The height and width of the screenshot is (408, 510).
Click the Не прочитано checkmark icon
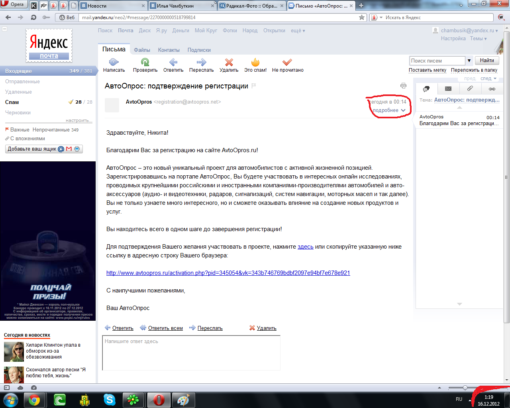[287, 62]
